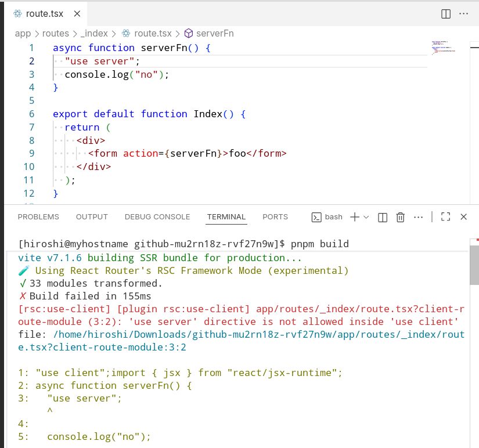
Task: Click the serverFn breadcrumb symbol
Action: click(x=215, y=34)
